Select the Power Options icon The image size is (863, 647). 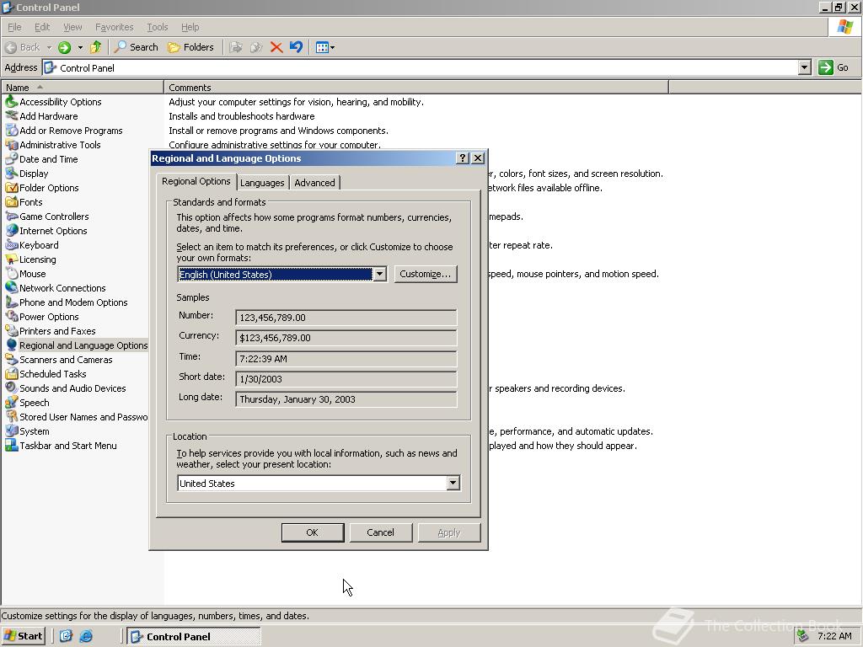click(11, 317)
